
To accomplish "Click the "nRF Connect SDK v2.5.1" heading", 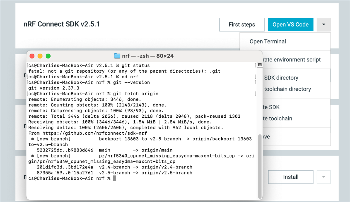I will (x=62, y=24).
